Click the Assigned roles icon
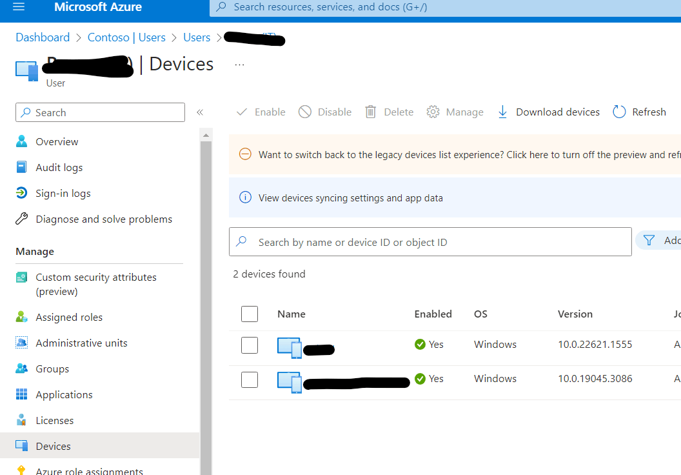The width and height of the screenshot is (681, 475). click(x=21, y=317)
